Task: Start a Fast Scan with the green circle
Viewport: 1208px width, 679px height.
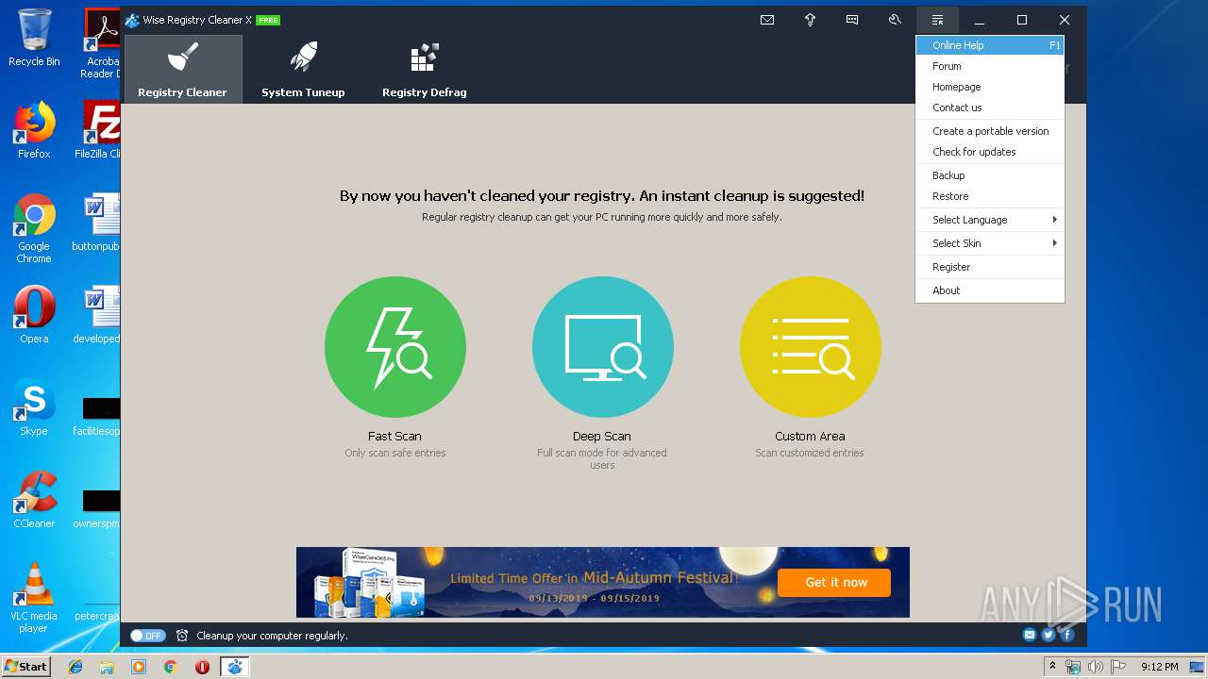Action: 395,347
